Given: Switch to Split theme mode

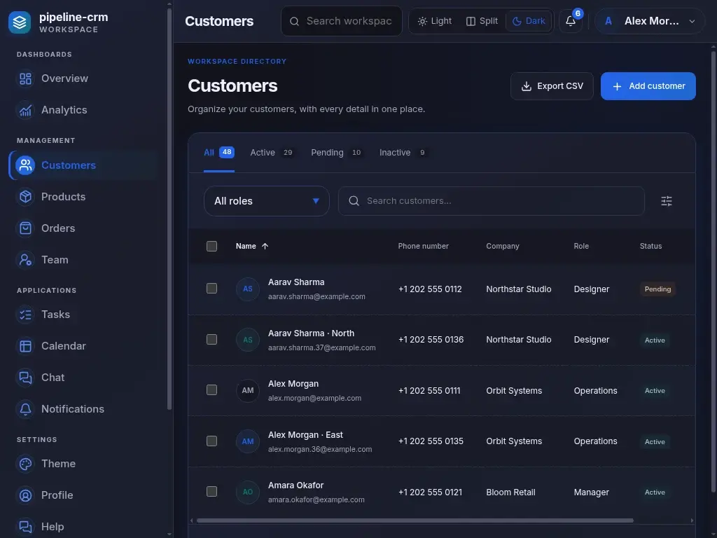Looking at the screenshot, I should 482,21.
